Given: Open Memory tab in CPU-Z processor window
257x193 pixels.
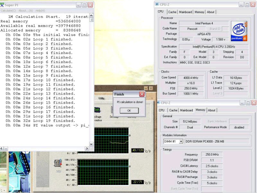Looking at the screenshot, I should coord(199,12).
